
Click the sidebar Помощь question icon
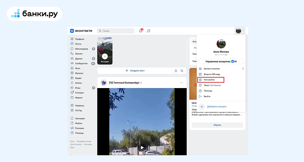click(72, 133)
